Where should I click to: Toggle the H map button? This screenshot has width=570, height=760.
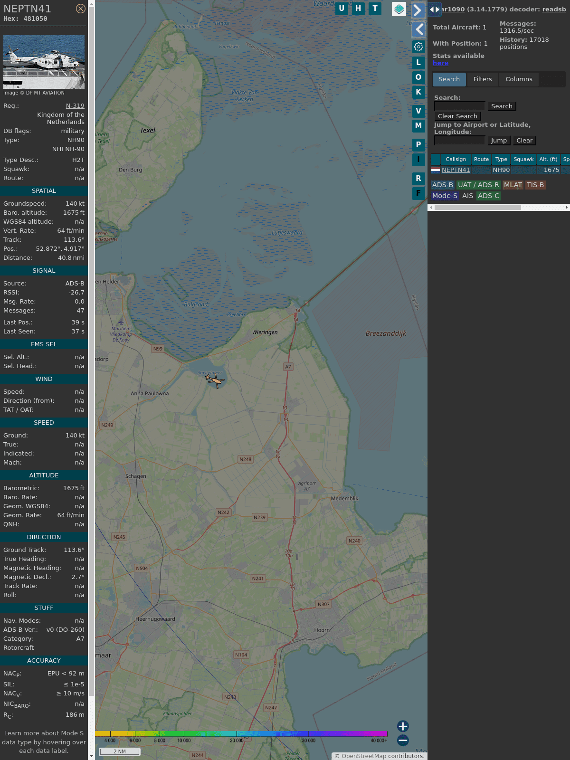click(358, 9)
